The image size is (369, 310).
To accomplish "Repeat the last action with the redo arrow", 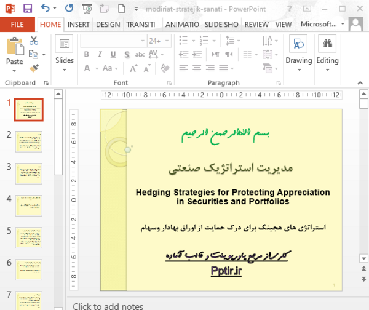I will coord(69,9).
